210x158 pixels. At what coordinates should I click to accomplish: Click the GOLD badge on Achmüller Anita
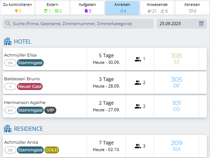pyautogui.click(x=52, y=150)
